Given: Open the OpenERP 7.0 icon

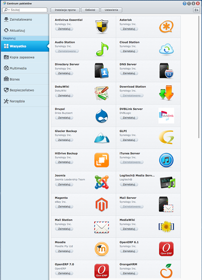Looking at the screenshot, I should 102,271.
